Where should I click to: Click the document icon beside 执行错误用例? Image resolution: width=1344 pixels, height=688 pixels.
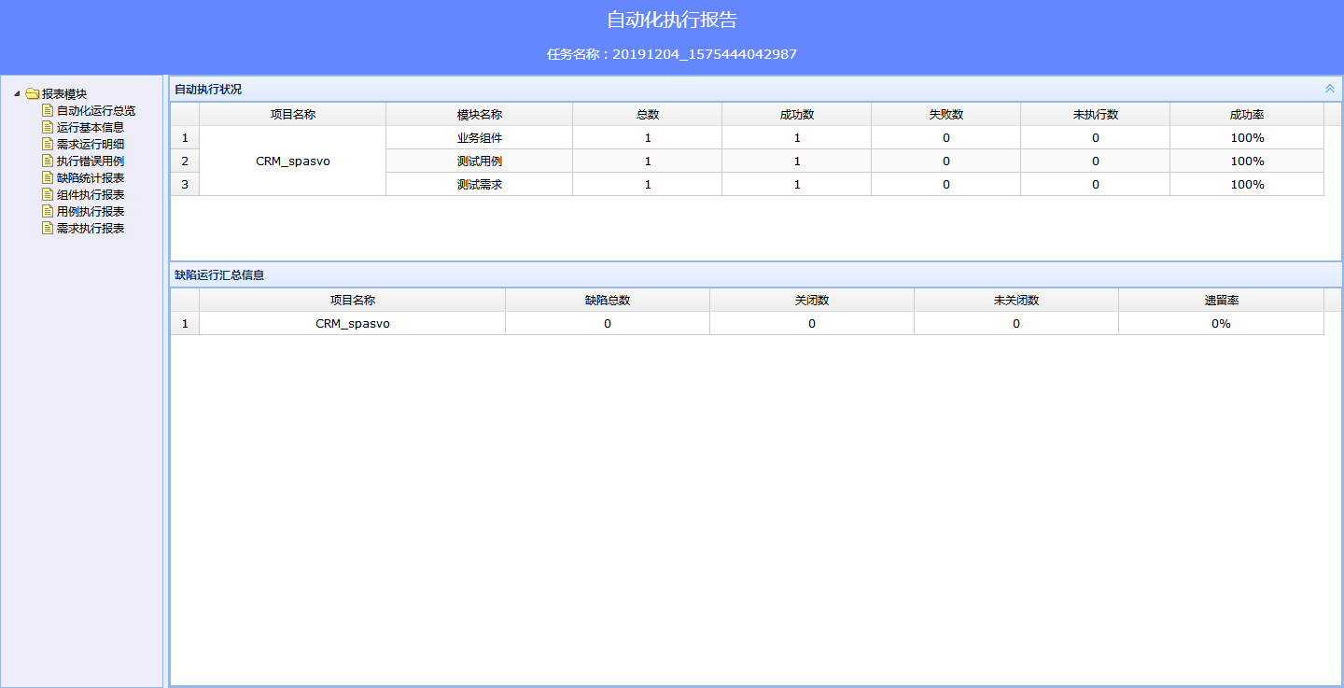[x=48, y=161]
